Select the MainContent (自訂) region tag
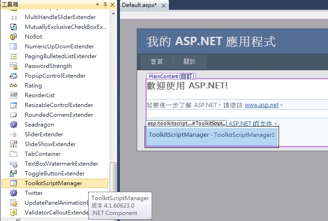Viewport: 328px width, 221px height. tap(171, 76)
